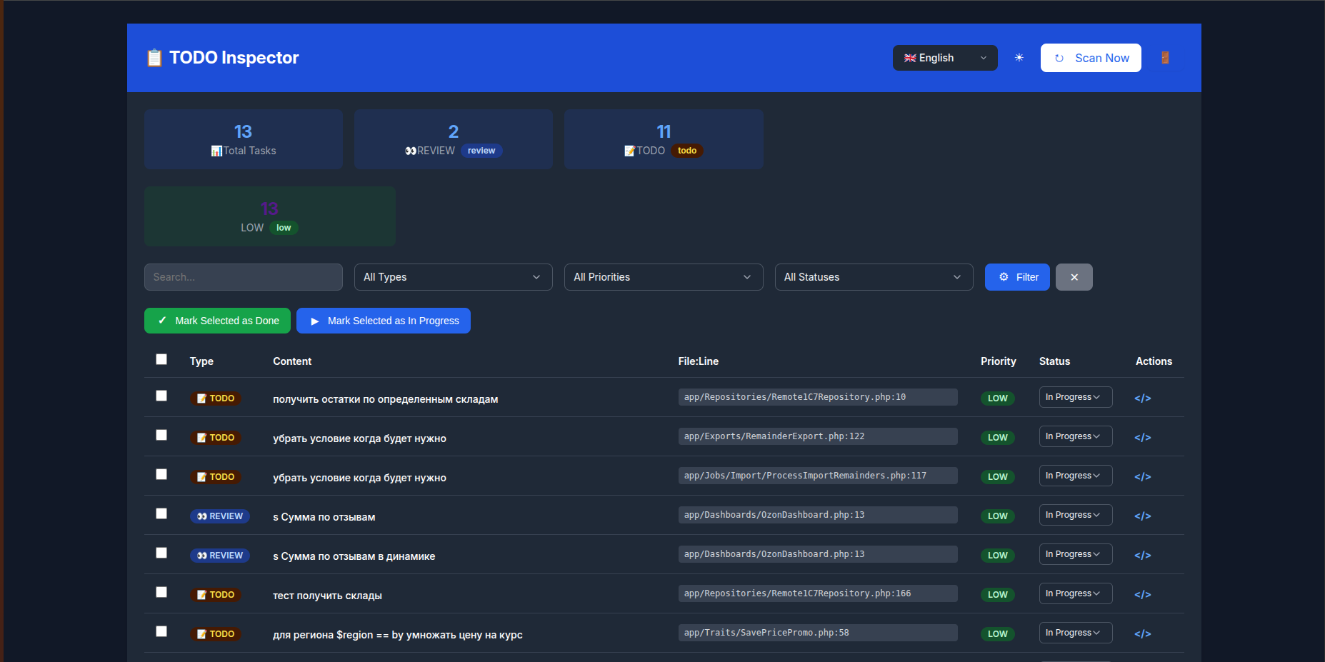
Task: Toggle the select-all checkbox in table header
Action: (161, 359)
